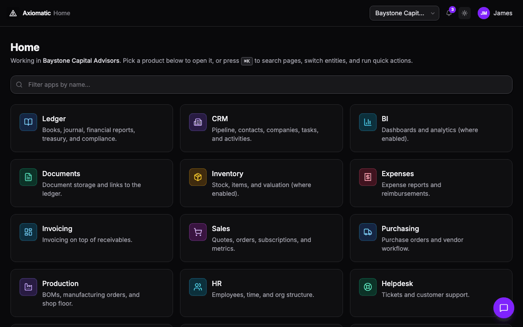Viewport: 523px width, 327px height.
Task: Open the Expenses receipt icon
Action: pyautogui.click(x=368, y=177)
